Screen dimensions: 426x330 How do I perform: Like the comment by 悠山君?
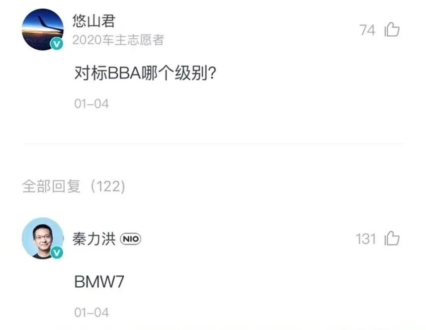392,29
